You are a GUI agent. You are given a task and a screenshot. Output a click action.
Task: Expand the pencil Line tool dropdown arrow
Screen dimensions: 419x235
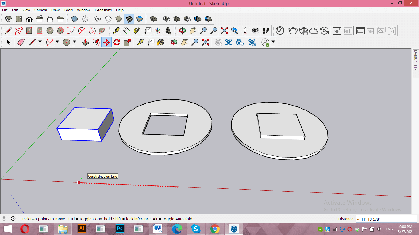tap(40, 42)
